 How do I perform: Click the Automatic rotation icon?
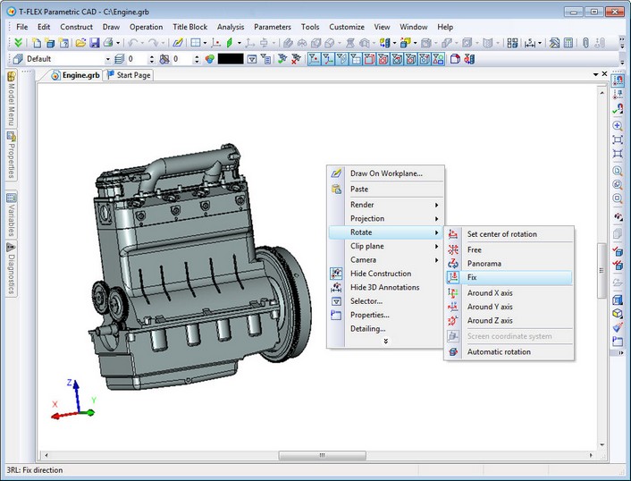tap(454, 352)
